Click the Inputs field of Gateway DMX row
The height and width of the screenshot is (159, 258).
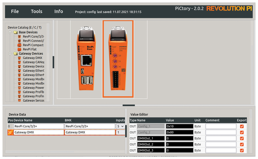(x=120, y=132)
